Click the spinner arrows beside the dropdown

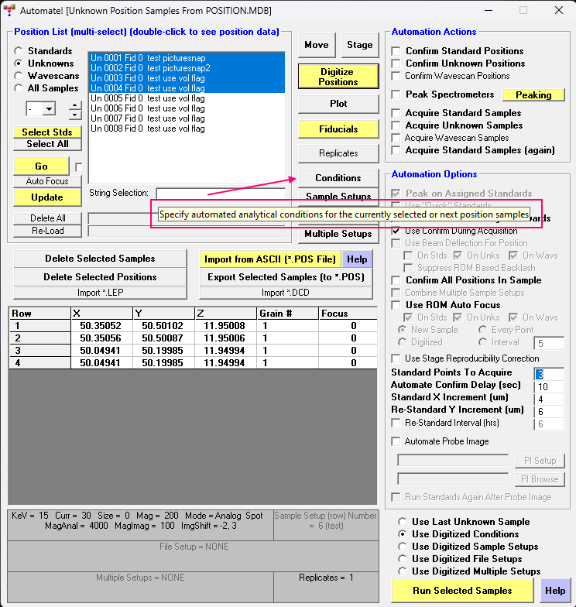pos(74,109)
